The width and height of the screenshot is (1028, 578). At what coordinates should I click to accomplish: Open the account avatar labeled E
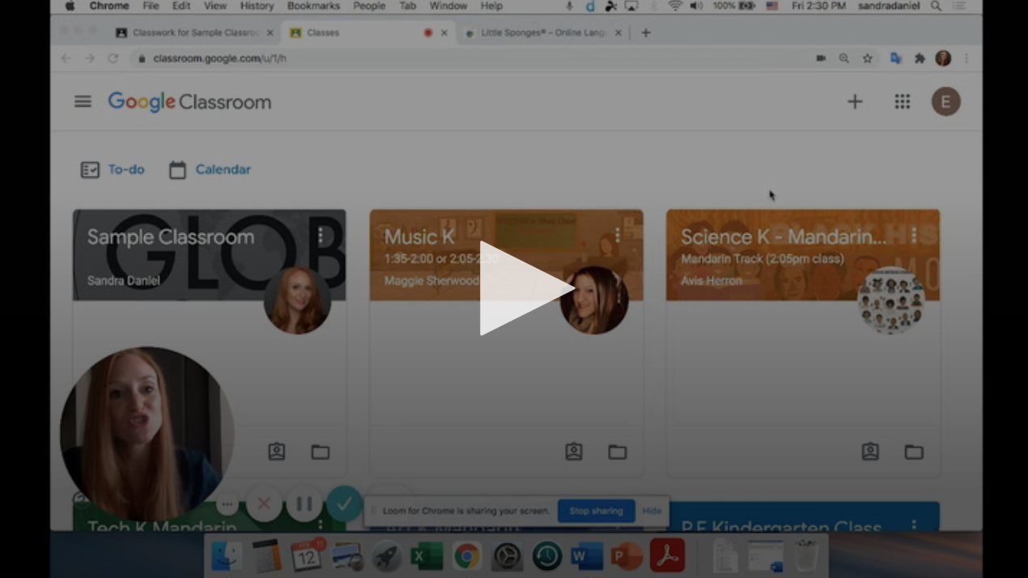click(x=945, y=101)
